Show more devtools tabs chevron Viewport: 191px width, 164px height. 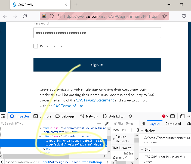[x=130, y=116]
